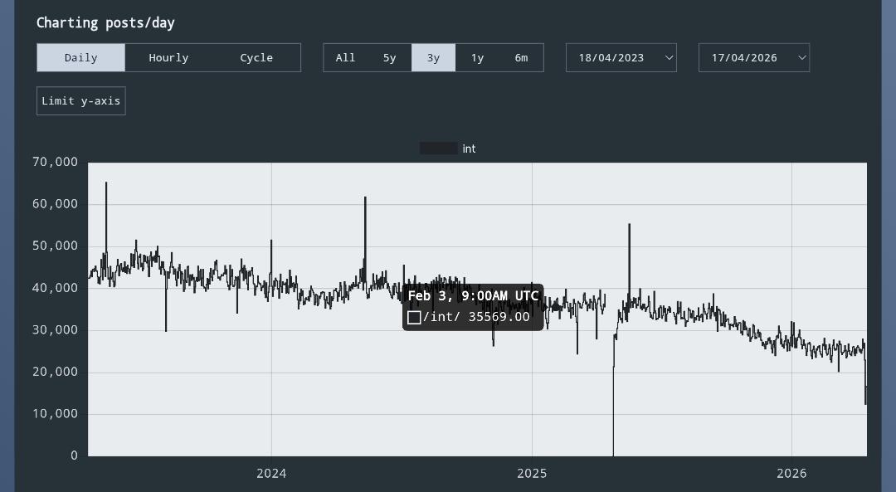Click the 10,000 y-axis label
The height and width of the screenshot is (492, 896).
[x=55, y=414]
